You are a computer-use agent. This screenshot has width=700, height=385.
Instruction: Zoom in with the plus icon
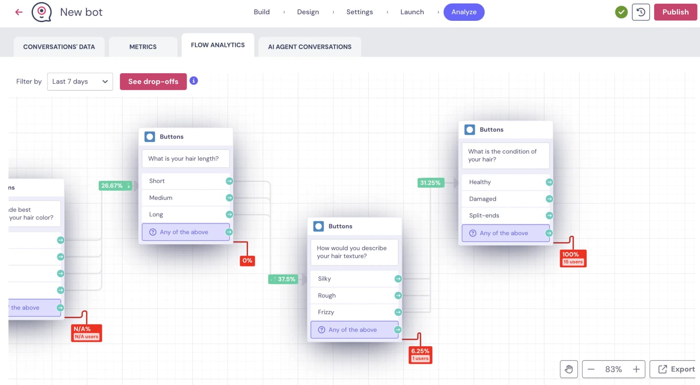point(636,369)
